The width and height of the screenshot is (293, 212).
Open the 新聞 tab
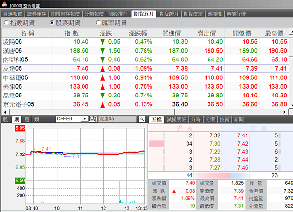[x=239, y=120]
